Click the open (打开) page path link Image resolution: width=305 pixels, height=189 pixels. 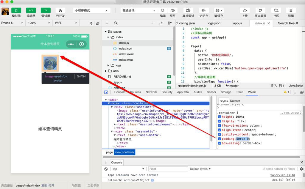[x=51, y=185]
